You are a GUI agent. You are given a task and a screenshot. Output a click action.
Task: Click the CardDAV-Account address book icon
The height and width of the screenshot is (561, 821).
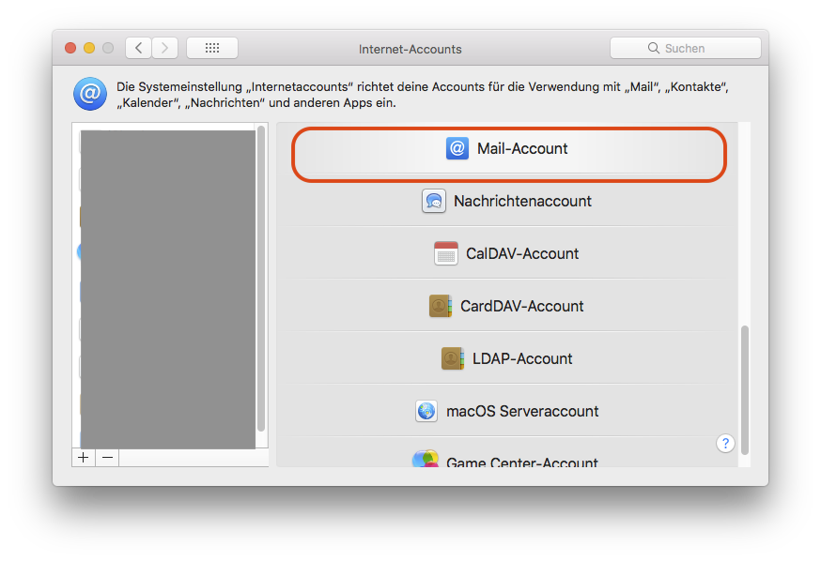(x=441, y=306)
